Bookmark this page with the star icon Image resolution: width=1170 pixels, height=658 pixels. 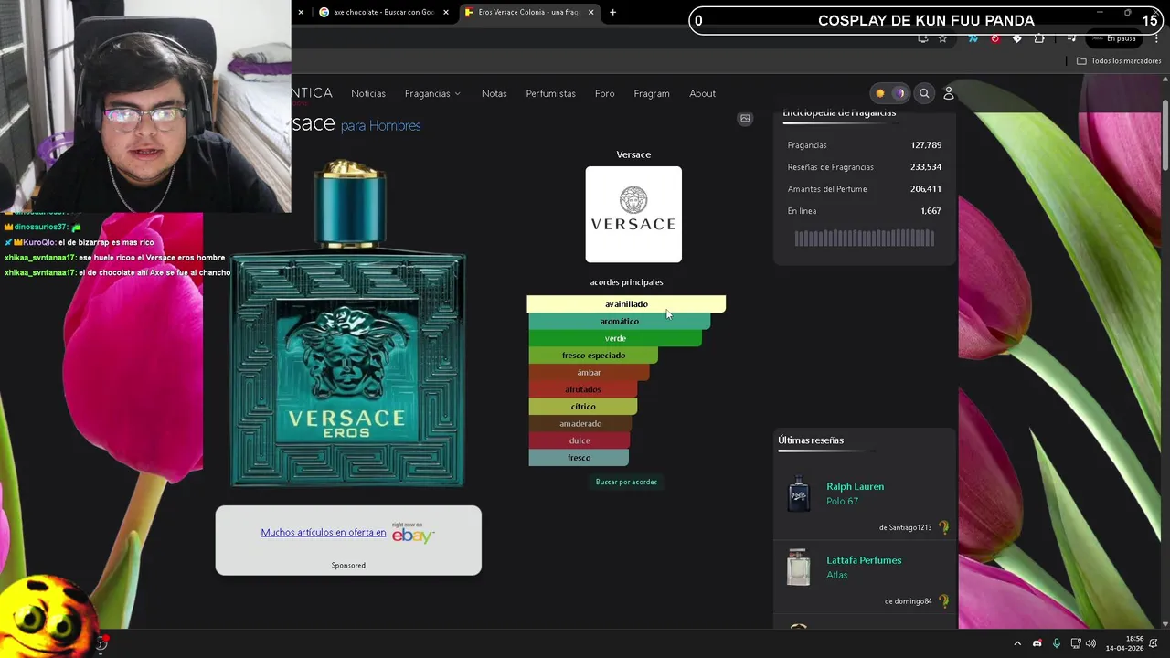coord(942,38)
